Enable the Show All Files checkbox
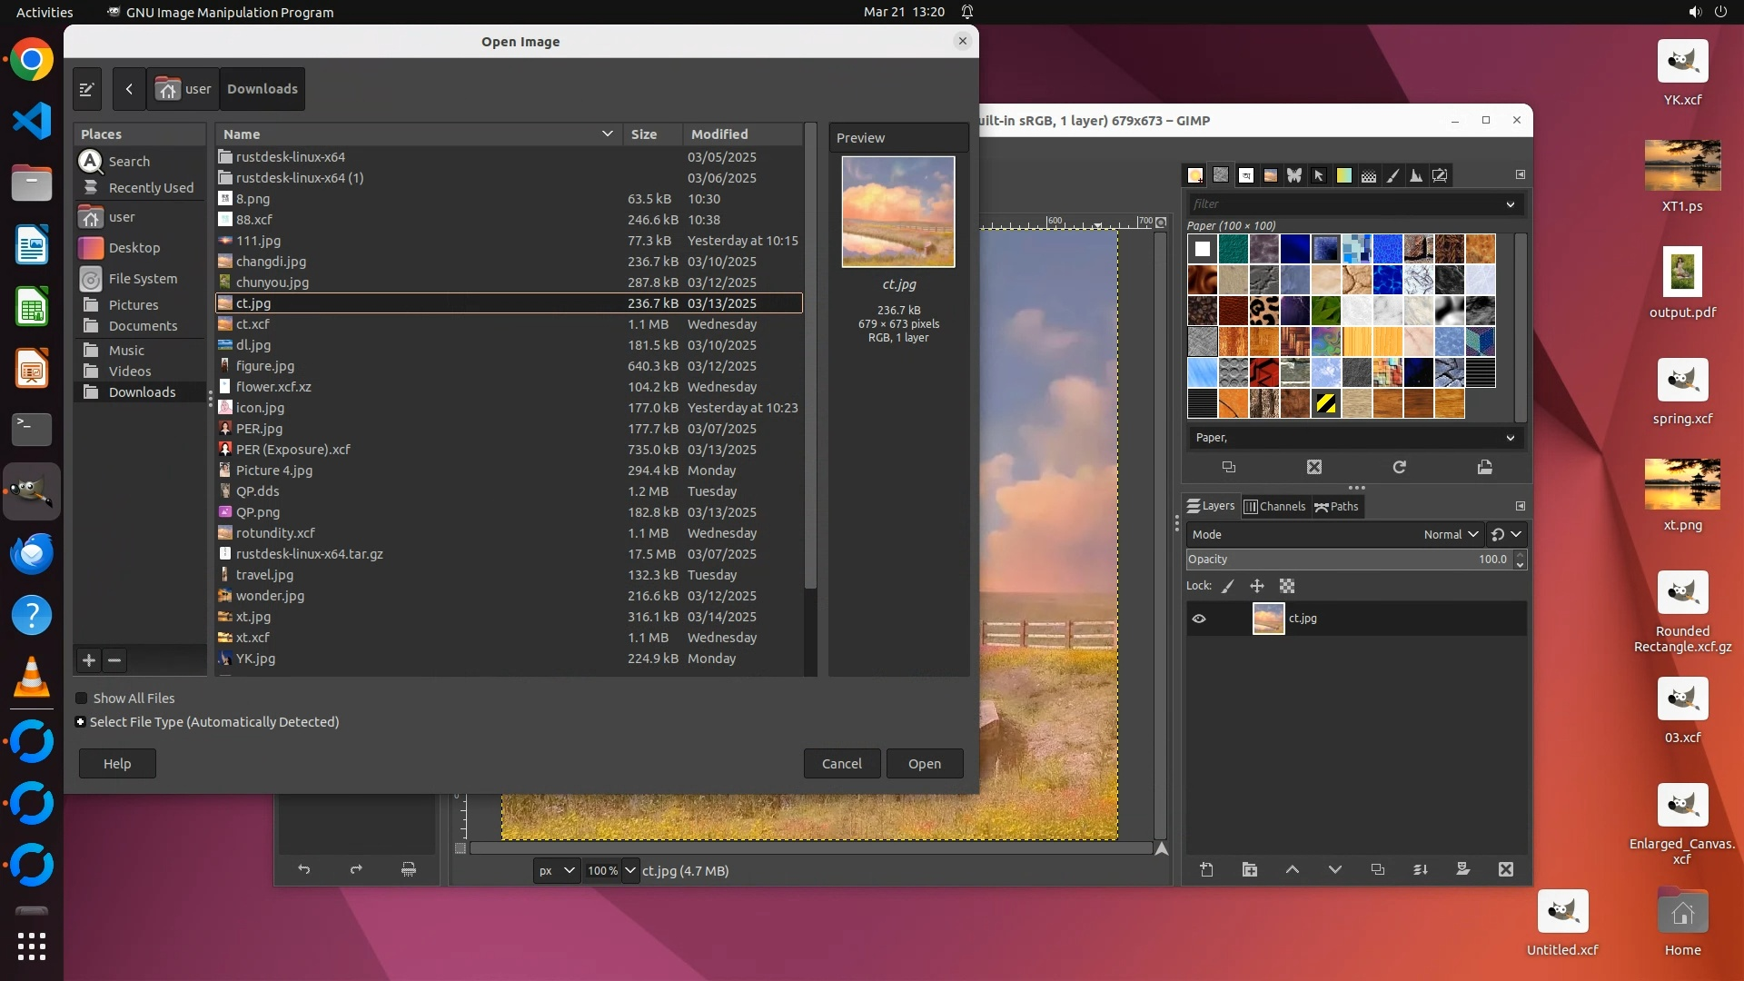The height and width of the screenshot is (981, 1744). (x=82, y=698)
